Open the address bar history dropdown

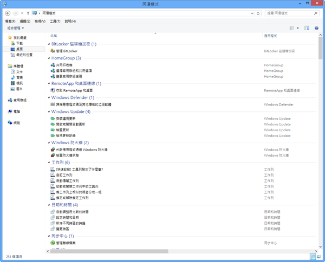pyautogui.click(x=252, y=13)
